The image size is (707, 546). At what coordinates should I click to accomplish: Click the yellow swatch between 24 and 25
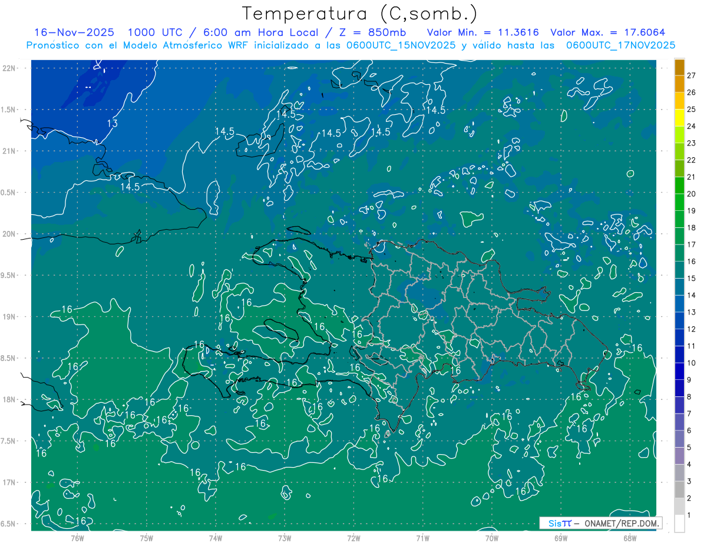(x=679, y=118)
